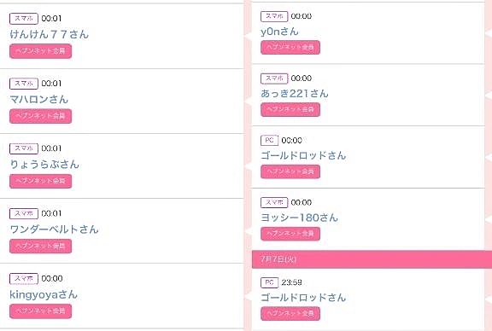The height and width of the screenshot is (331, 492).
Task: Click pink member badge under けんけん７７さん
Action: pyautogui.click(x=40, y=51)
